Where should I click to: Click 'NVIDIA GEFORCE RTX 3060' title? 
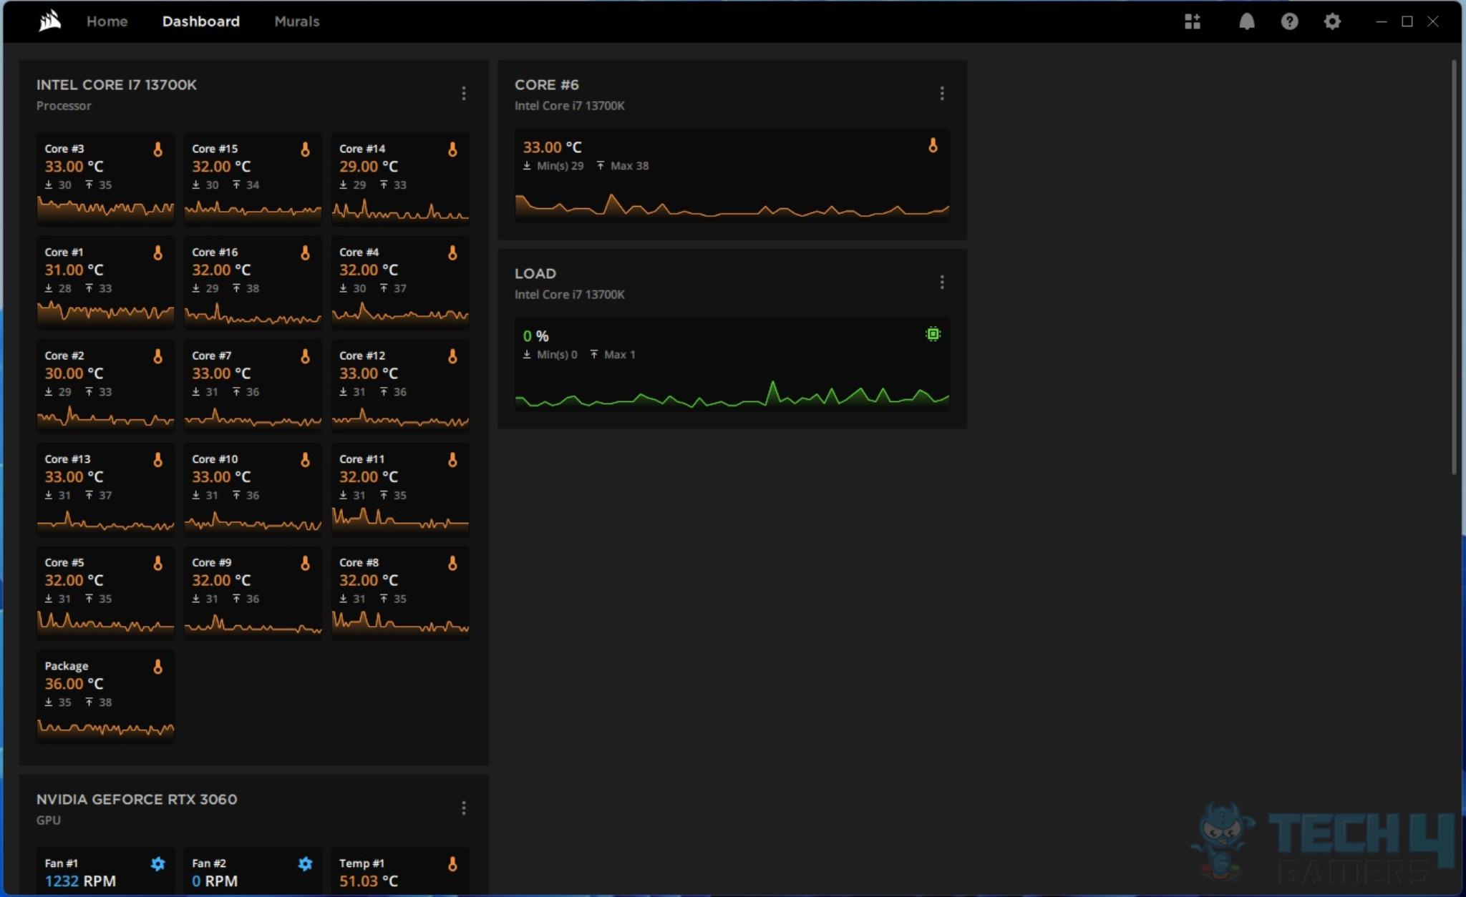[x=137, y=799]
